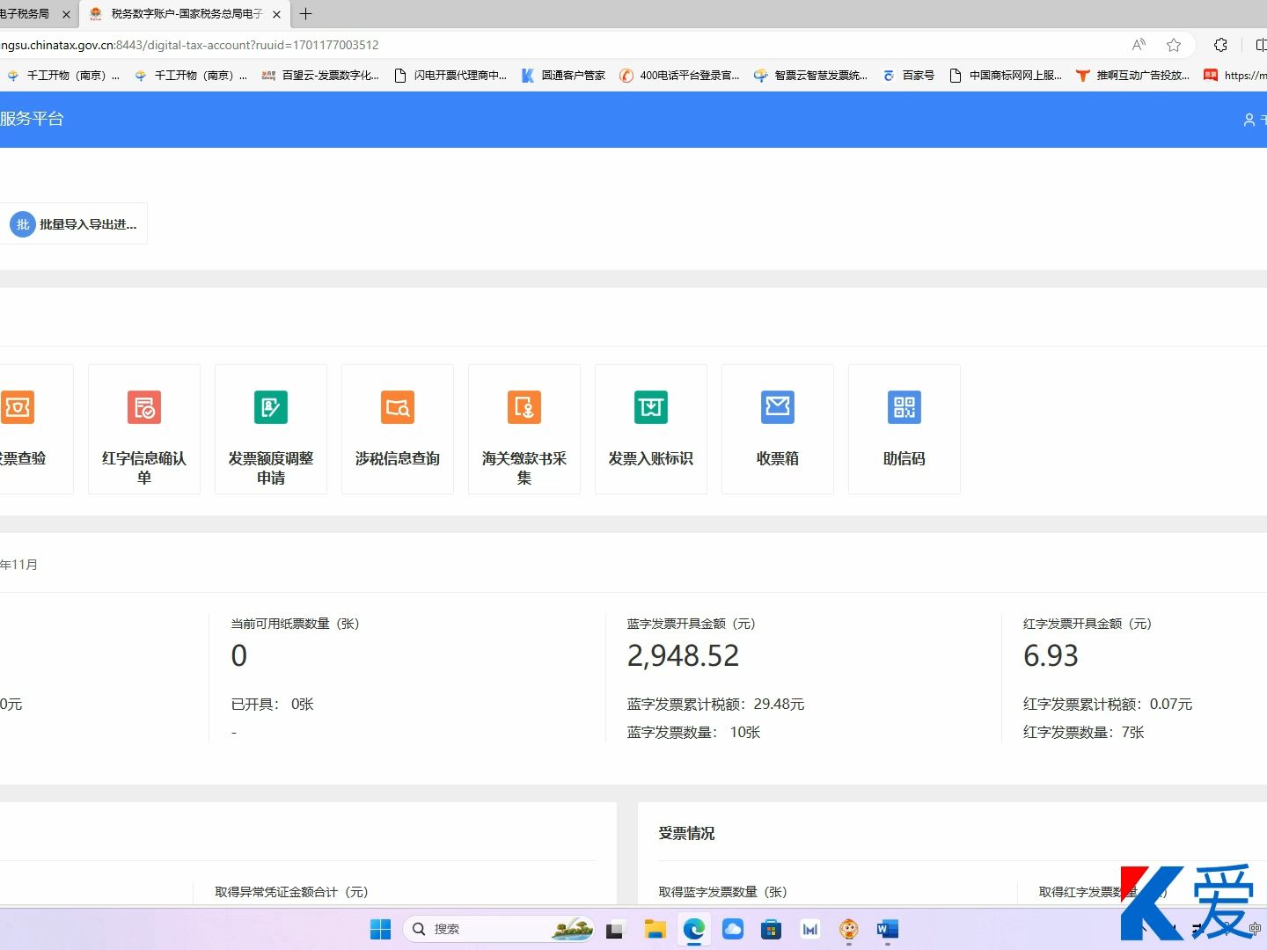Click the read aloud icon in address bar
This screenshot has height=950, width=1267.
(1139, 45)
